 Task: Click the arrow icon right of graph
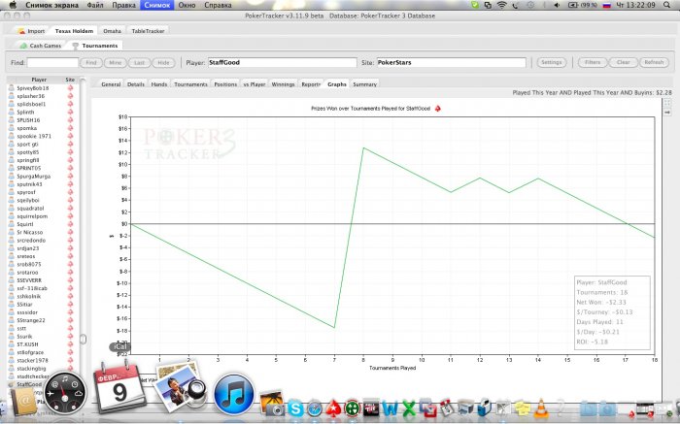pos(667,113)
